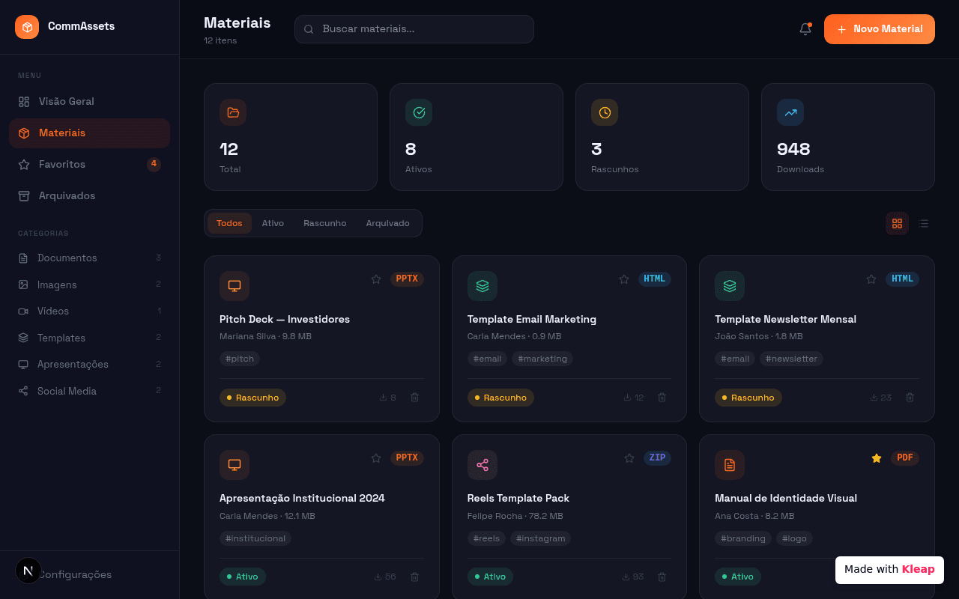Click the #newsletter tag
The image size is (959, 599).
pos(791,359)
